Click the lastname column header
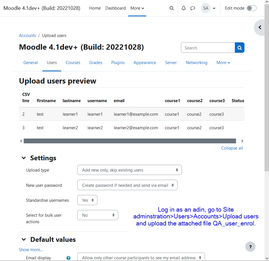 pyautogui.click(x=71, y=101)
